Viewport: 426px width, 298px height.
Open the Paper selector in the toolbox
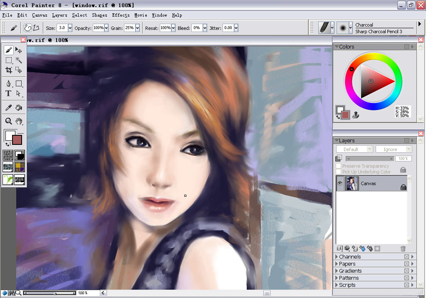coord(8,155)
